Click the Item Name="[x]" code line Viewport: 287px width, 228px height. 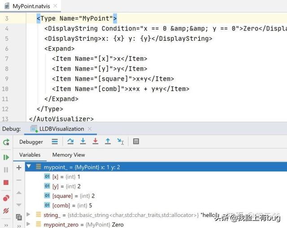click(100, 59)
